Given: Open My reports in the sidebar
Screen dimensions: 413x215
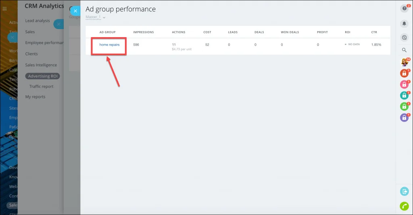Looking at the screenshot, I should [35, 97].
